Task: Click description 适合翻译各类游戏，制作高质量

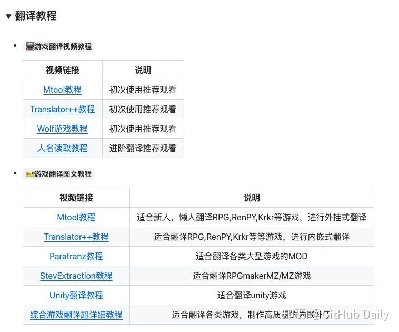Action: pos(252,315)
